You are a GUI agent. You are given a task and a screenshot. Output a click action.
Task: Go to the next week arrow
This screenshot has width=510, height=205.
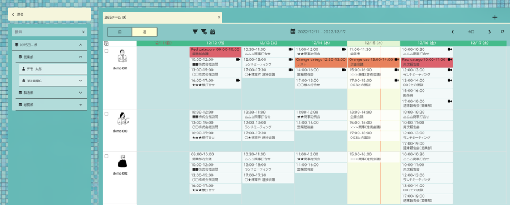490,32
